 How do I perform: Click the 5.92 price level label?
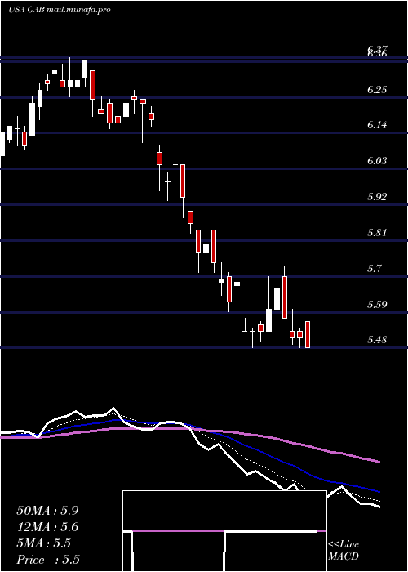(377, 197)
